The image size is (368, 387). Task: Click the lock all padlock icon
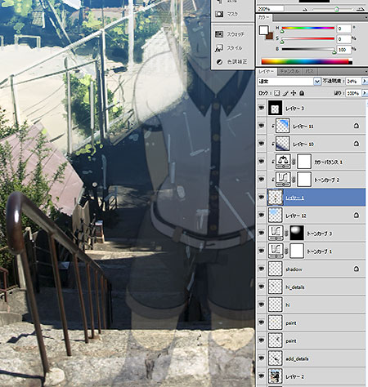tap(302, 93)
